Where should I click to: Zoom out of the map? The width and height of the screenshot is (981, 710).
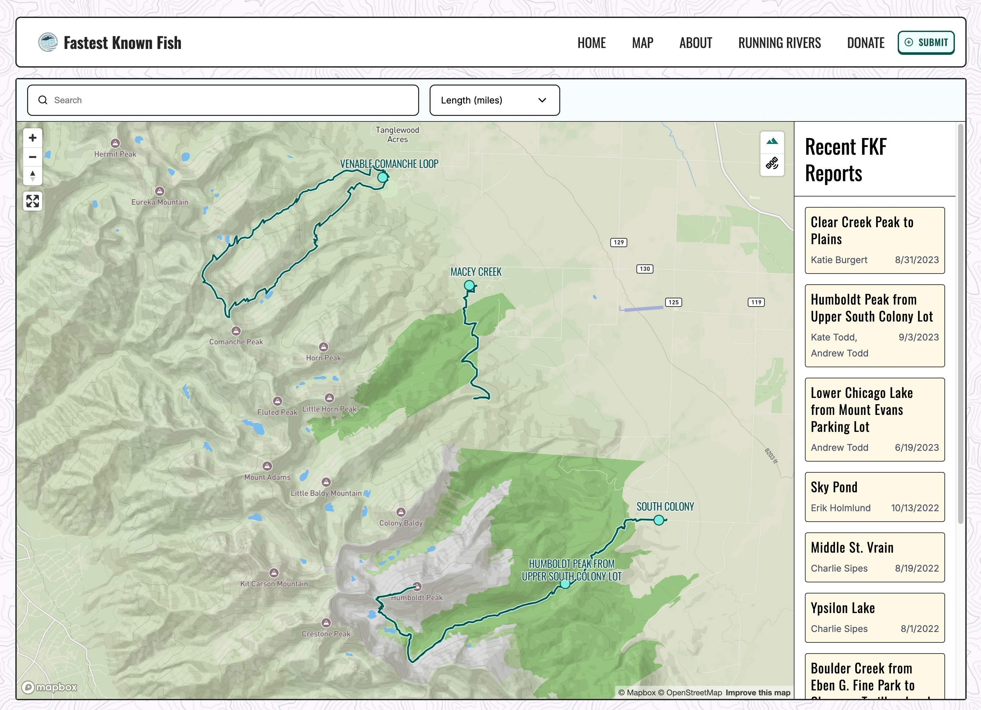32,157
